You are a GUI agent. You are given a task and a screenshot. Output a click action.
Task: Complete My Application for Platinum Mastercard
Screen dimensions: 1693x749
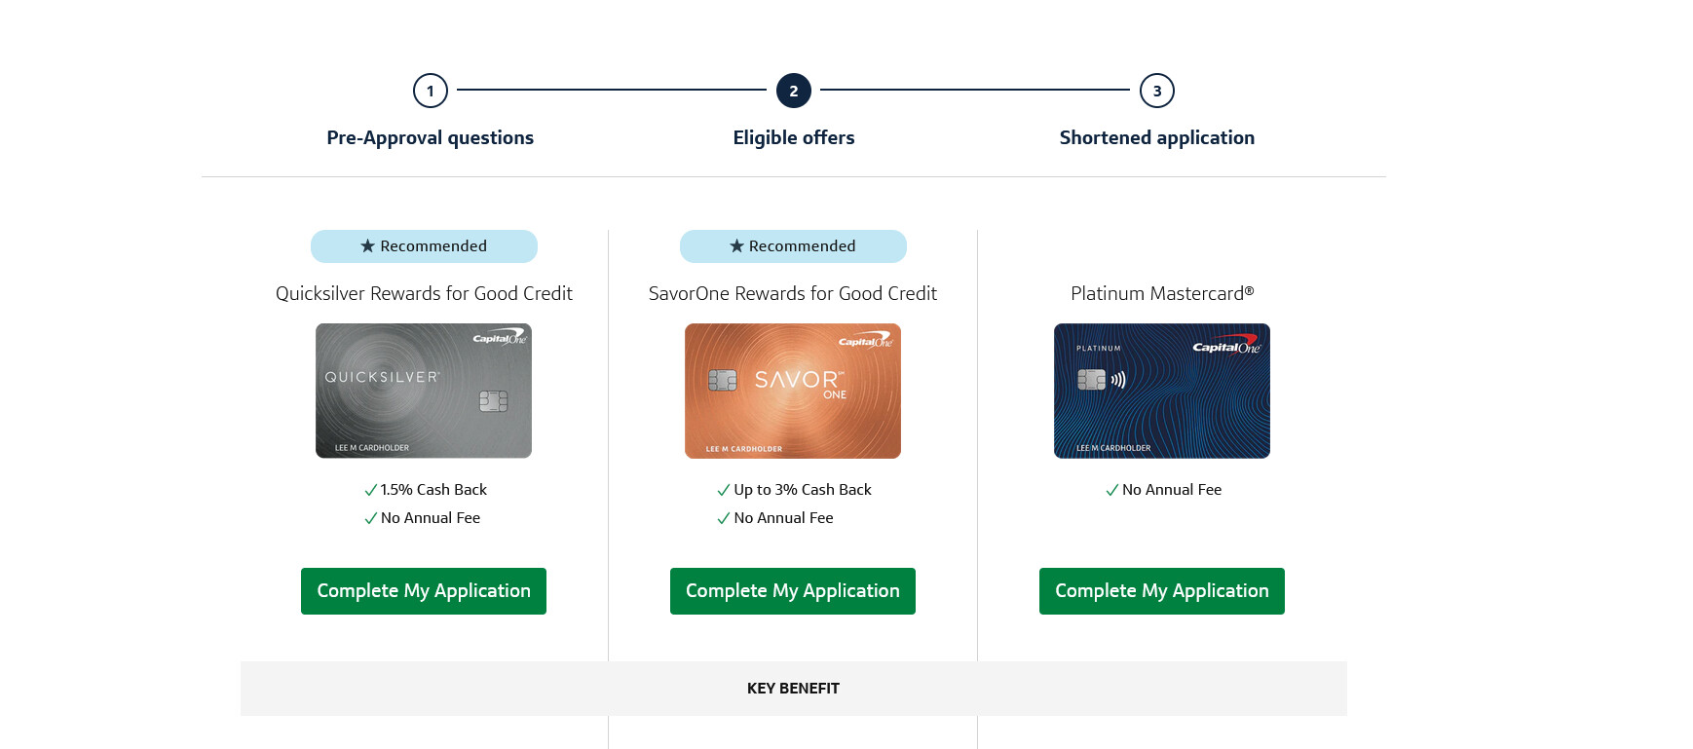(1162, 591)
